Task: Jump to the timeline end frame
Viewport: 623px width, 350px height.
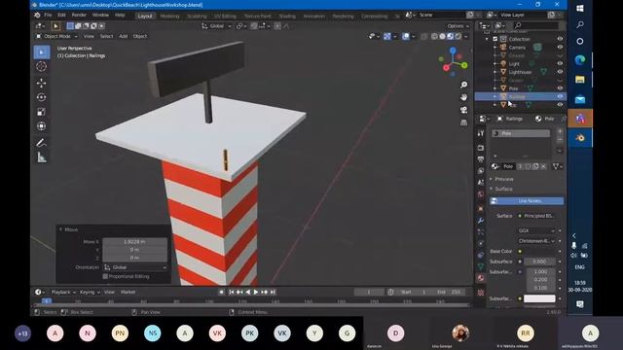Action: (273, 292)
